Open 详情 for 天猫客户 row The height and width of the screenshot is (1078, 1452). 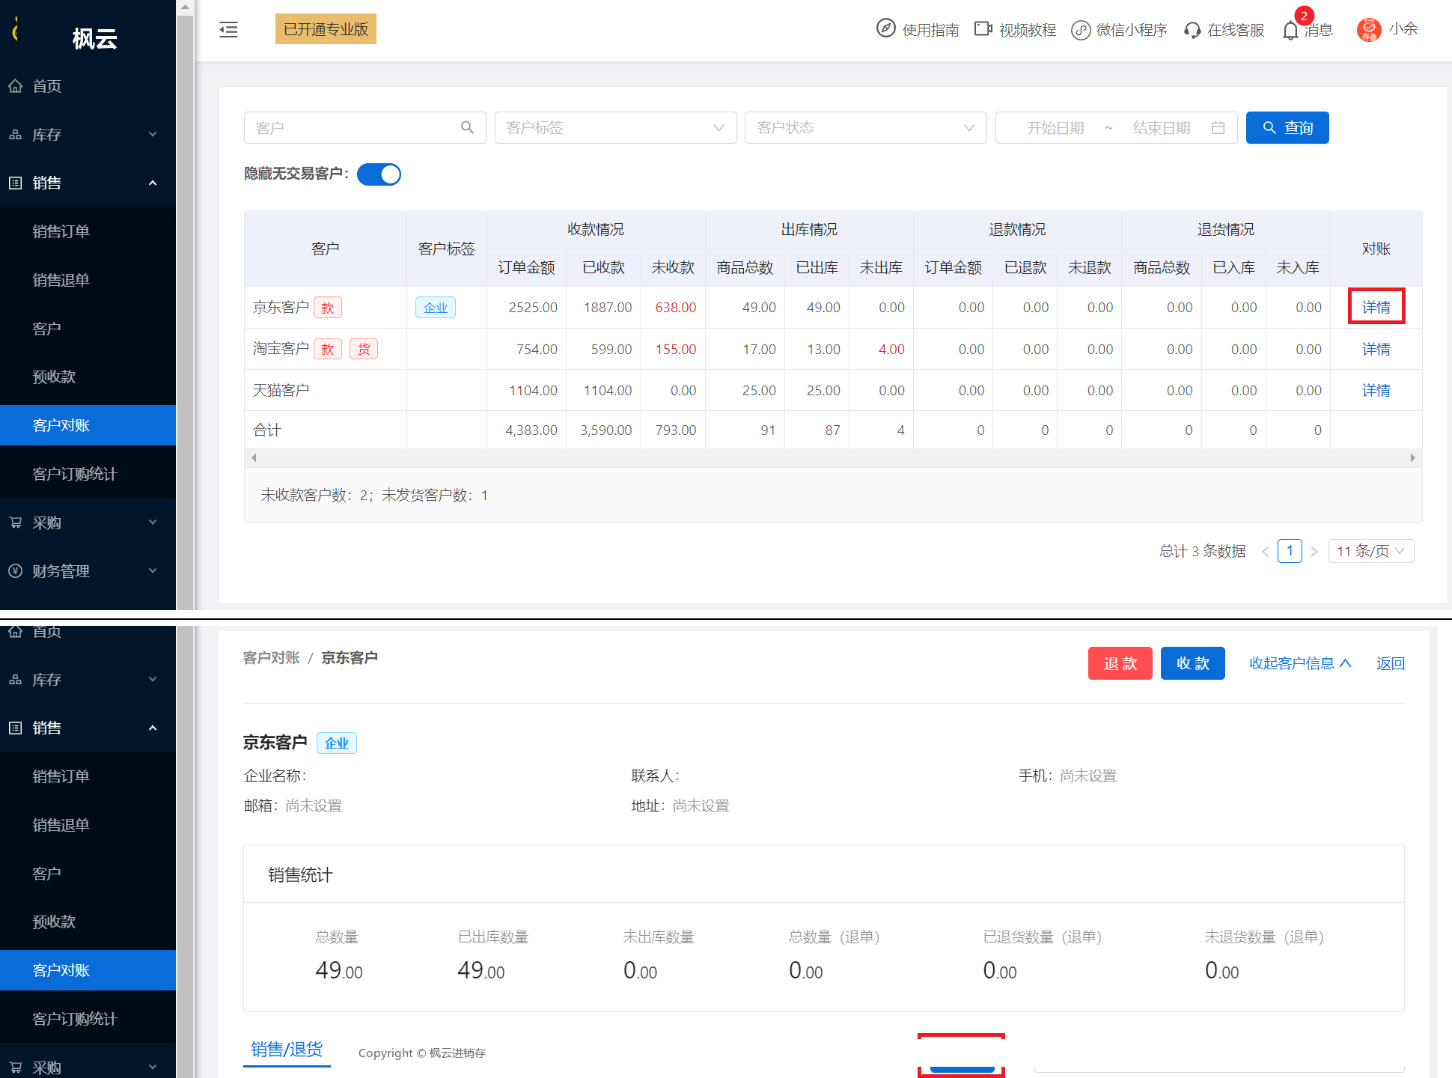(1376, 391)
